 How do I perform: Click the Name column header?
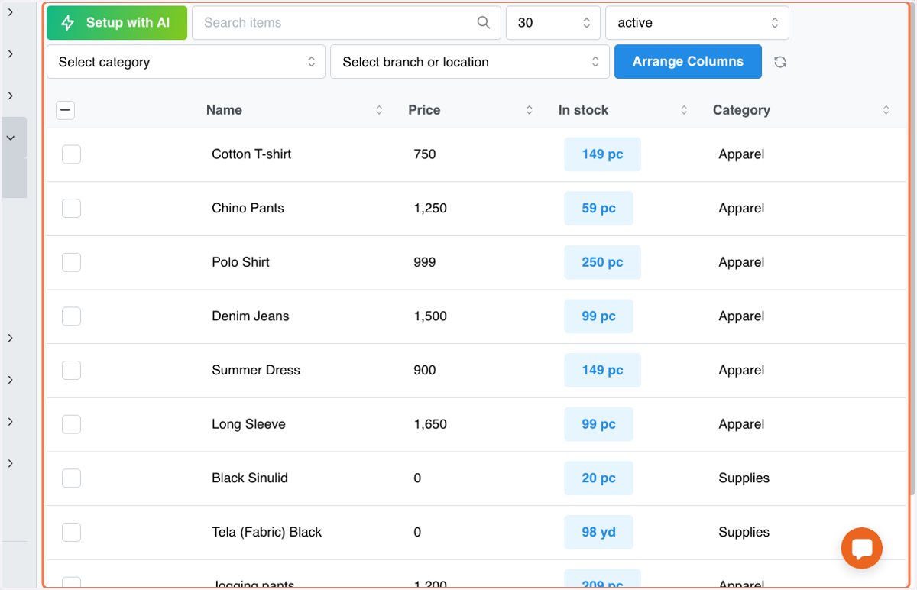tap(224, 110)
